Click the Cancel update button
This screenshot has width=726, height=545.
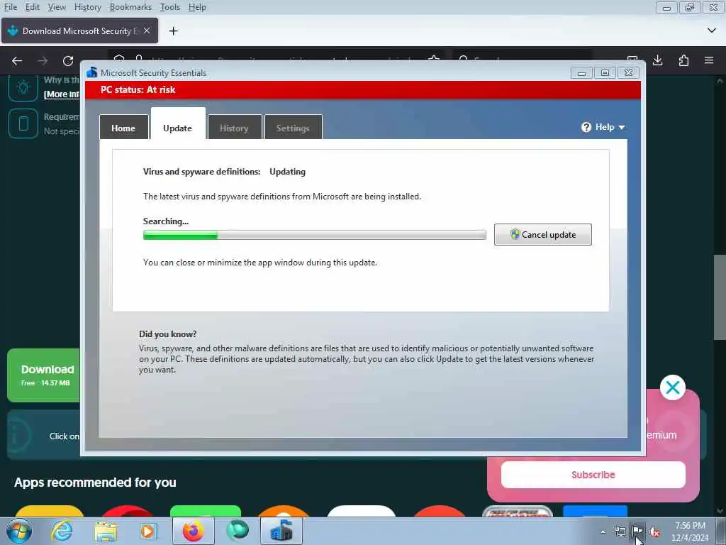pyautogui.click(x=542, y=234)
